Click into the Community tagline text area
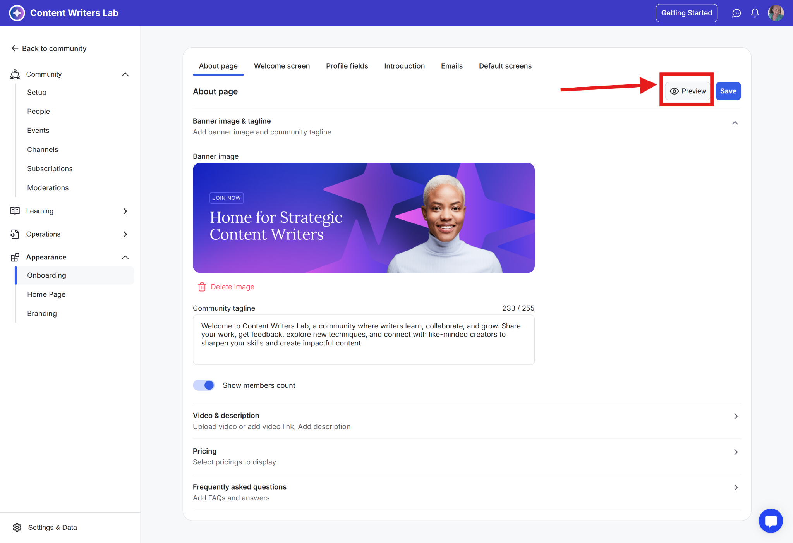Screen dimensions: 793x543 (363, 340)
